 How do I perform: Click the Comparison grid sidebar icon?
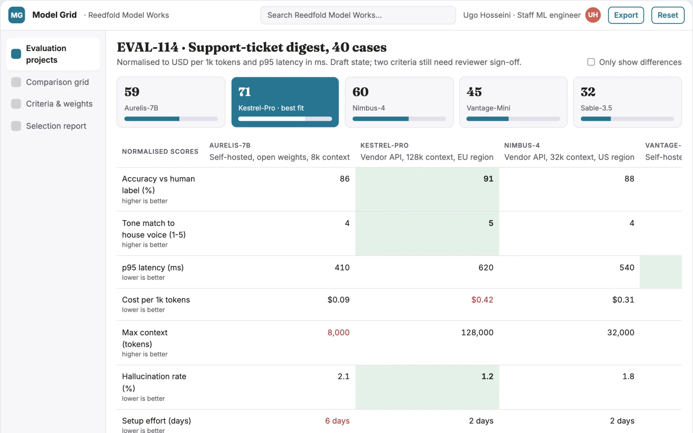coord(16,82)
